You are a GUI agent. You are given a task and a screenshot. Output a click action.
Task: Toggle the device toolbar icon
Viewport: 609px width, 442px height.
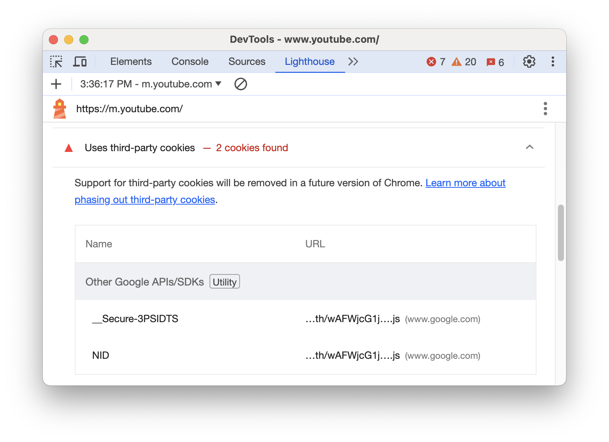pyautogui.click(x=80, y=62)
